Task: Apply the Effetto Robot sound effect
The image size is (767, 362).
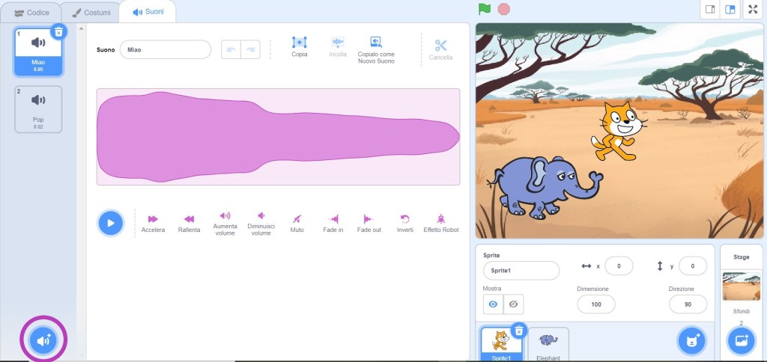Action: coord(440,219)
